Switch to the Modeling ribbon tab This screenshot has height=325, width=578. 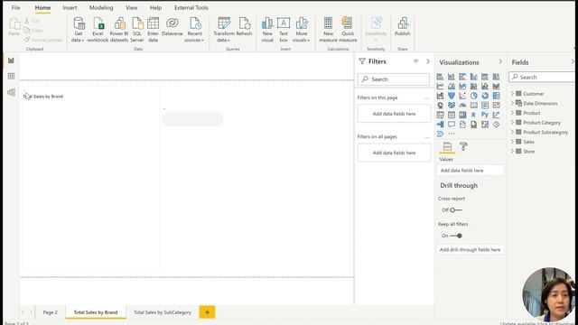101,7
